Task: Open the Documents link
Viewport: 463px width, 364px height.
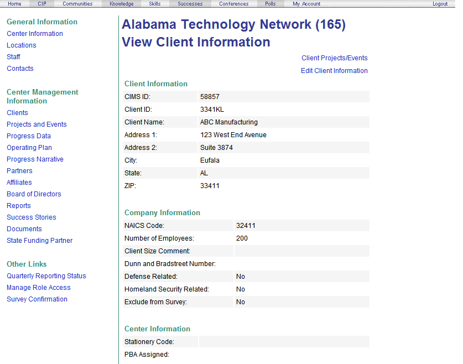Action: pyautogui.click(x=24, y=229)
